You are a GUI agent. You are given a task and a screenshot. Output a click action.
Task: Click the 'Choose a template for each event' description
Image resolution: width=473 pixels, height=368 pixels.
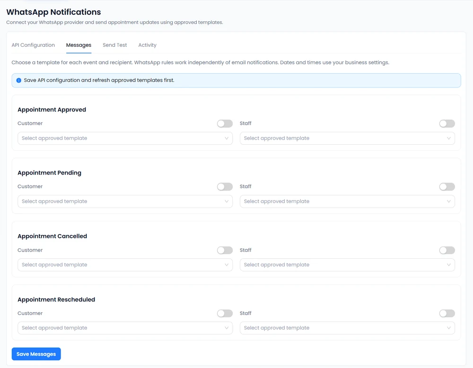tap(200, 62)
